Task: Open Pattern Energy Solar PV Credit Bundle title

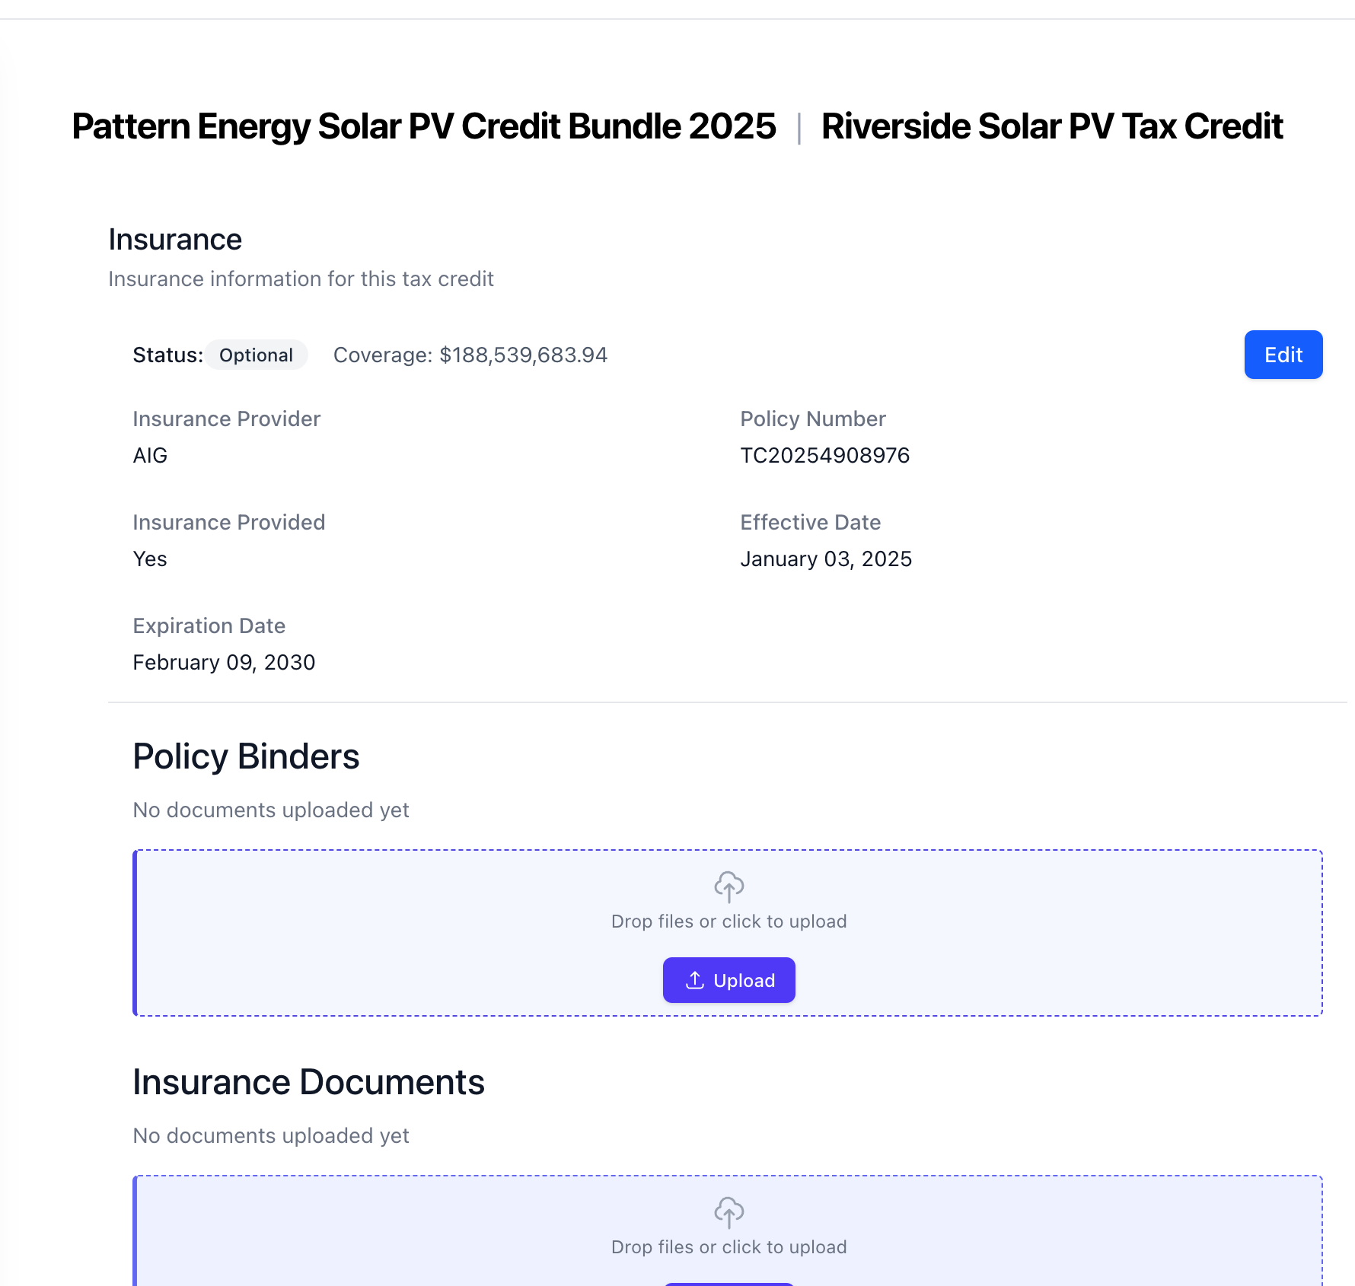Action: (x=423, y=126)
